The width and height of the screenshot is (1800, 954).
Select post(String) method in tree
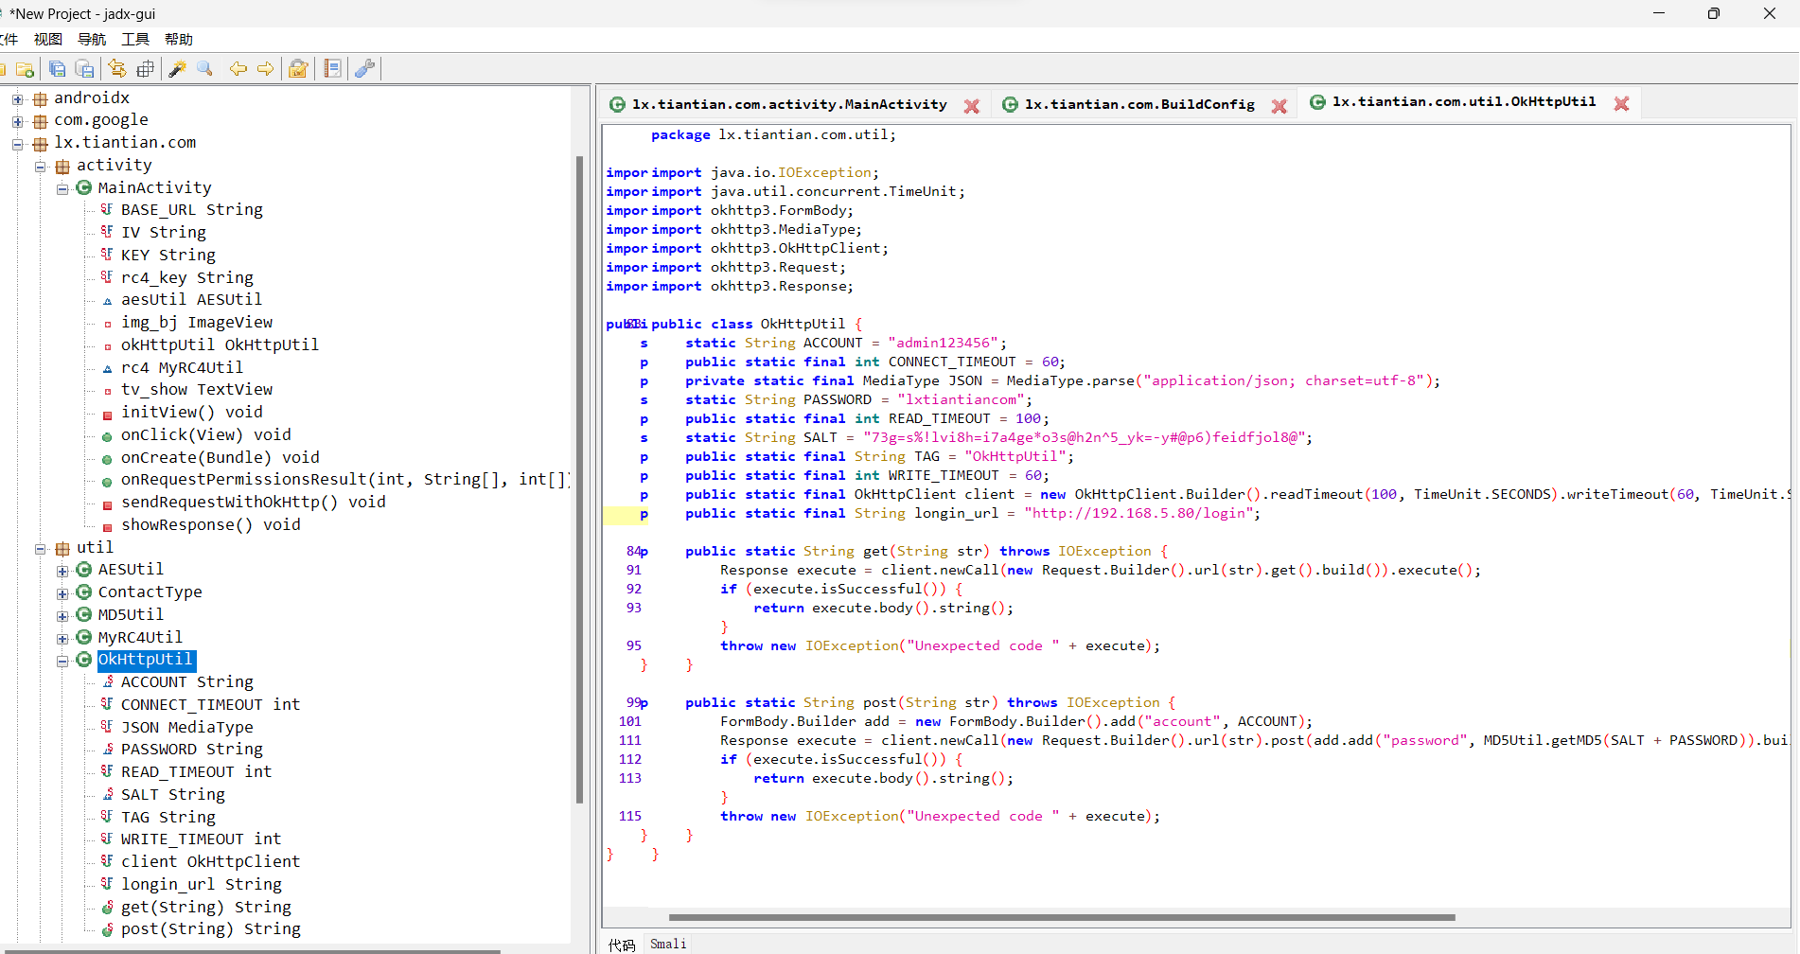click(211, 928)
